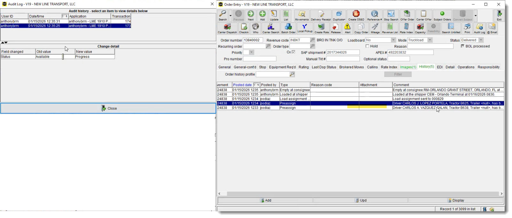Click the Exit icon
The width and height of the screenshot is (512, 218).
click(499, 15)
